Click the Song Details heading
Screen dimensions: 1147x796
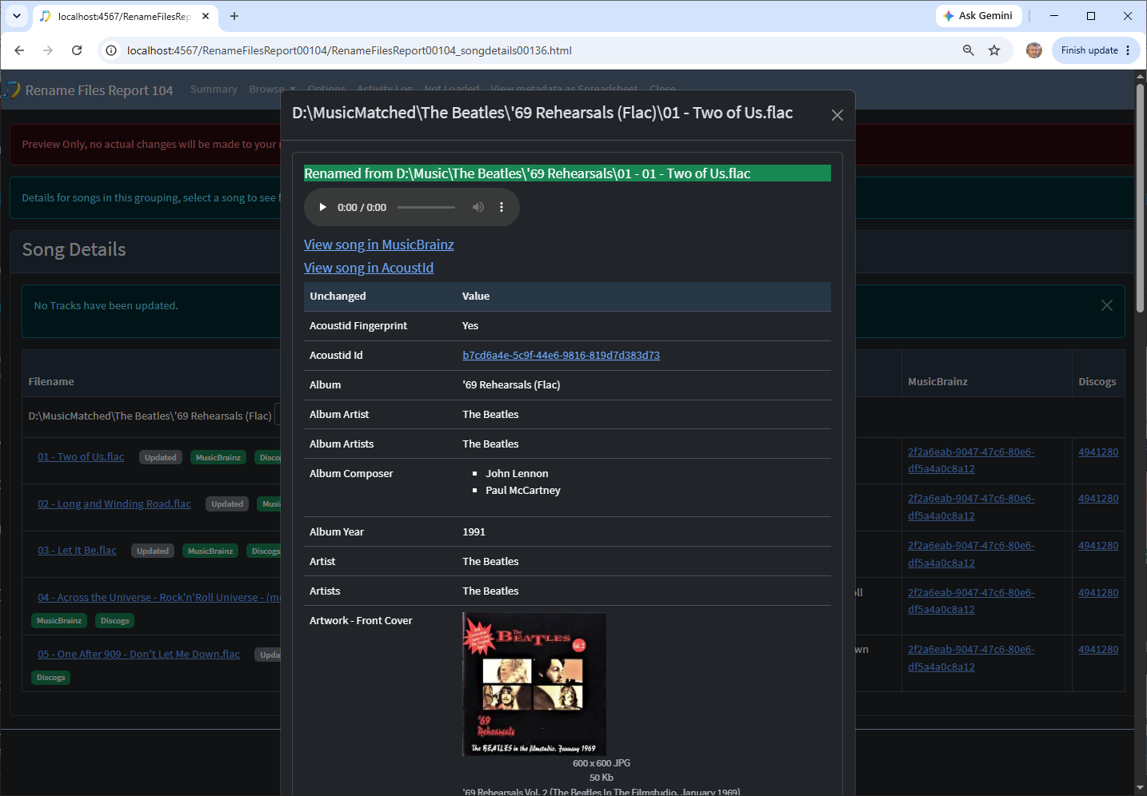point(74,249)
